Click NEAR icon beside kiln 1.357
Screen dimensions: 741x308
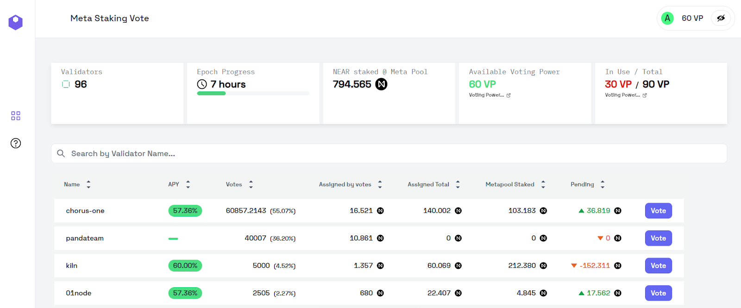pyautogui.click(x=380, y=266)
